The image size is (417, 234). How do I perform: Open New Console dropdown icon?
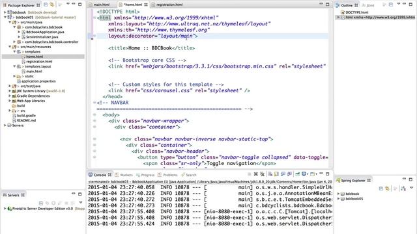314,174
